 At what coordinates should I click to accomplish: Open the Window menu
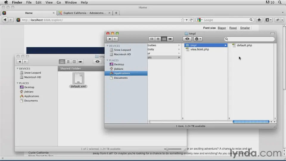coord(71,2)
